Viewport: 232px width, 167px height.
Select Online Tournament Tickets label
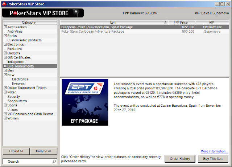point(27,88)
